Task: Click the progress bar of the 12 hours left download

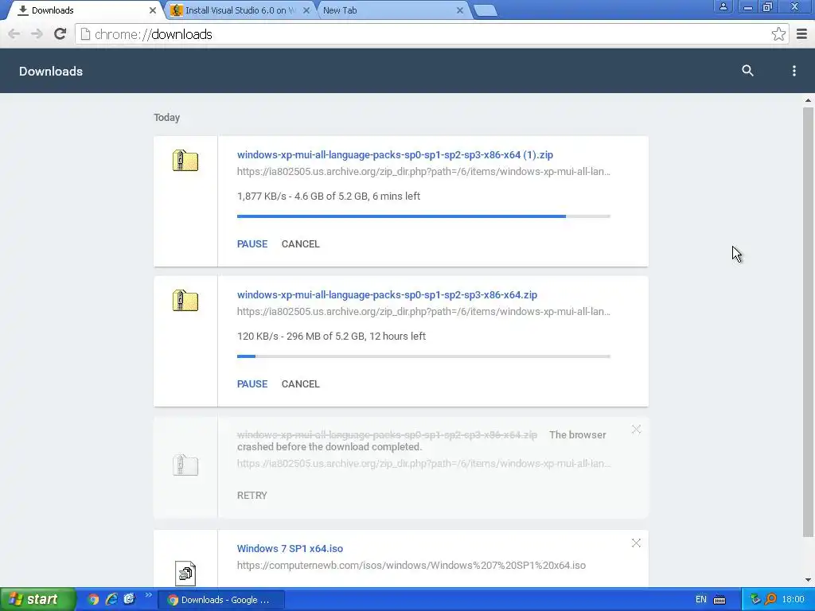Action: (x=423, y=356)
